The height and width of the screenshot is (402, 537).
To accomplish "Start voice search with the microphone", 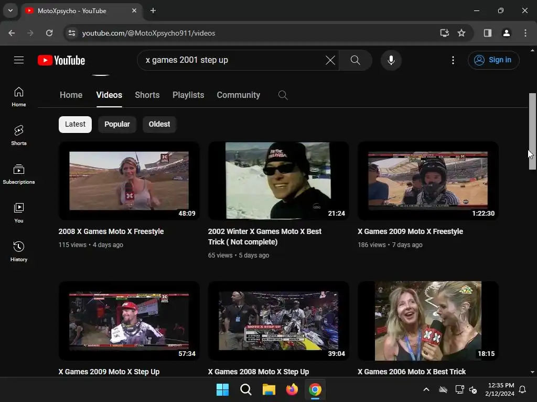I will 391,60.
